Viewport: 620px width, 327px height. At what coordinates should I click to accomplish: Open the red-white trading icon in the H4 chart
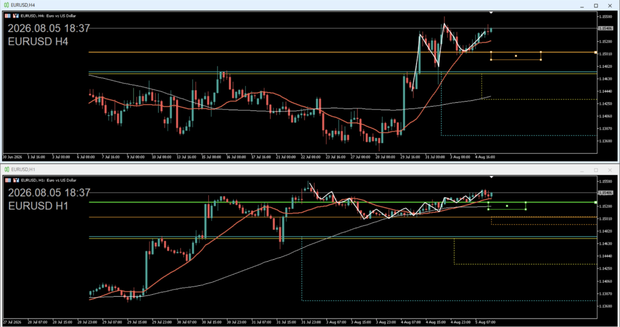pyautogui.click(x=16, y=16)
